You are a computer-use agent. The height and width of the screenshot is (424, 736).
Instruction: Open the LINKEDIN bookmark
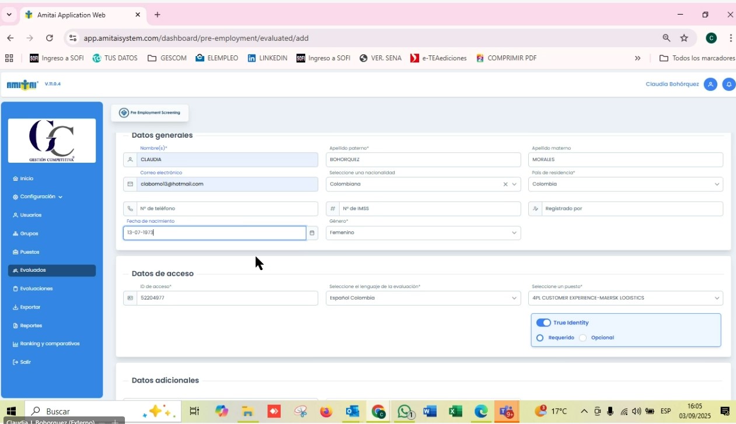point(267,58)
